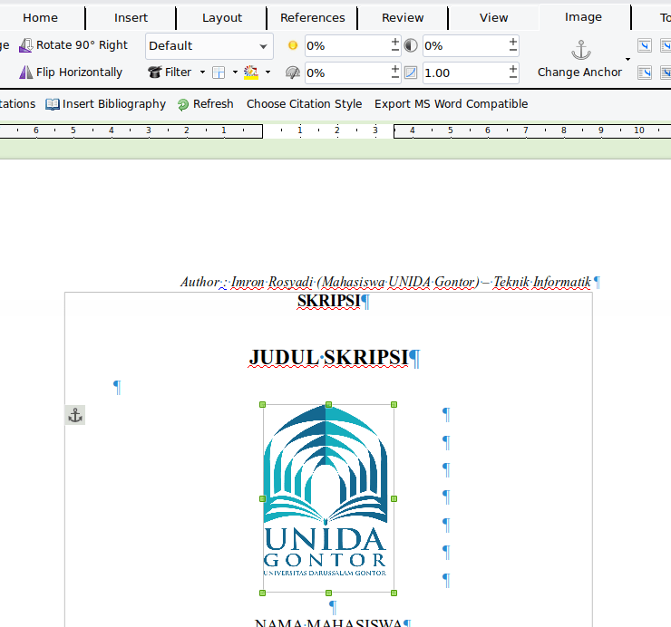The height and width of the screenshot is (627, 671).
Task: Focus the contrast 0% input field
Action: tap(465, 46)
